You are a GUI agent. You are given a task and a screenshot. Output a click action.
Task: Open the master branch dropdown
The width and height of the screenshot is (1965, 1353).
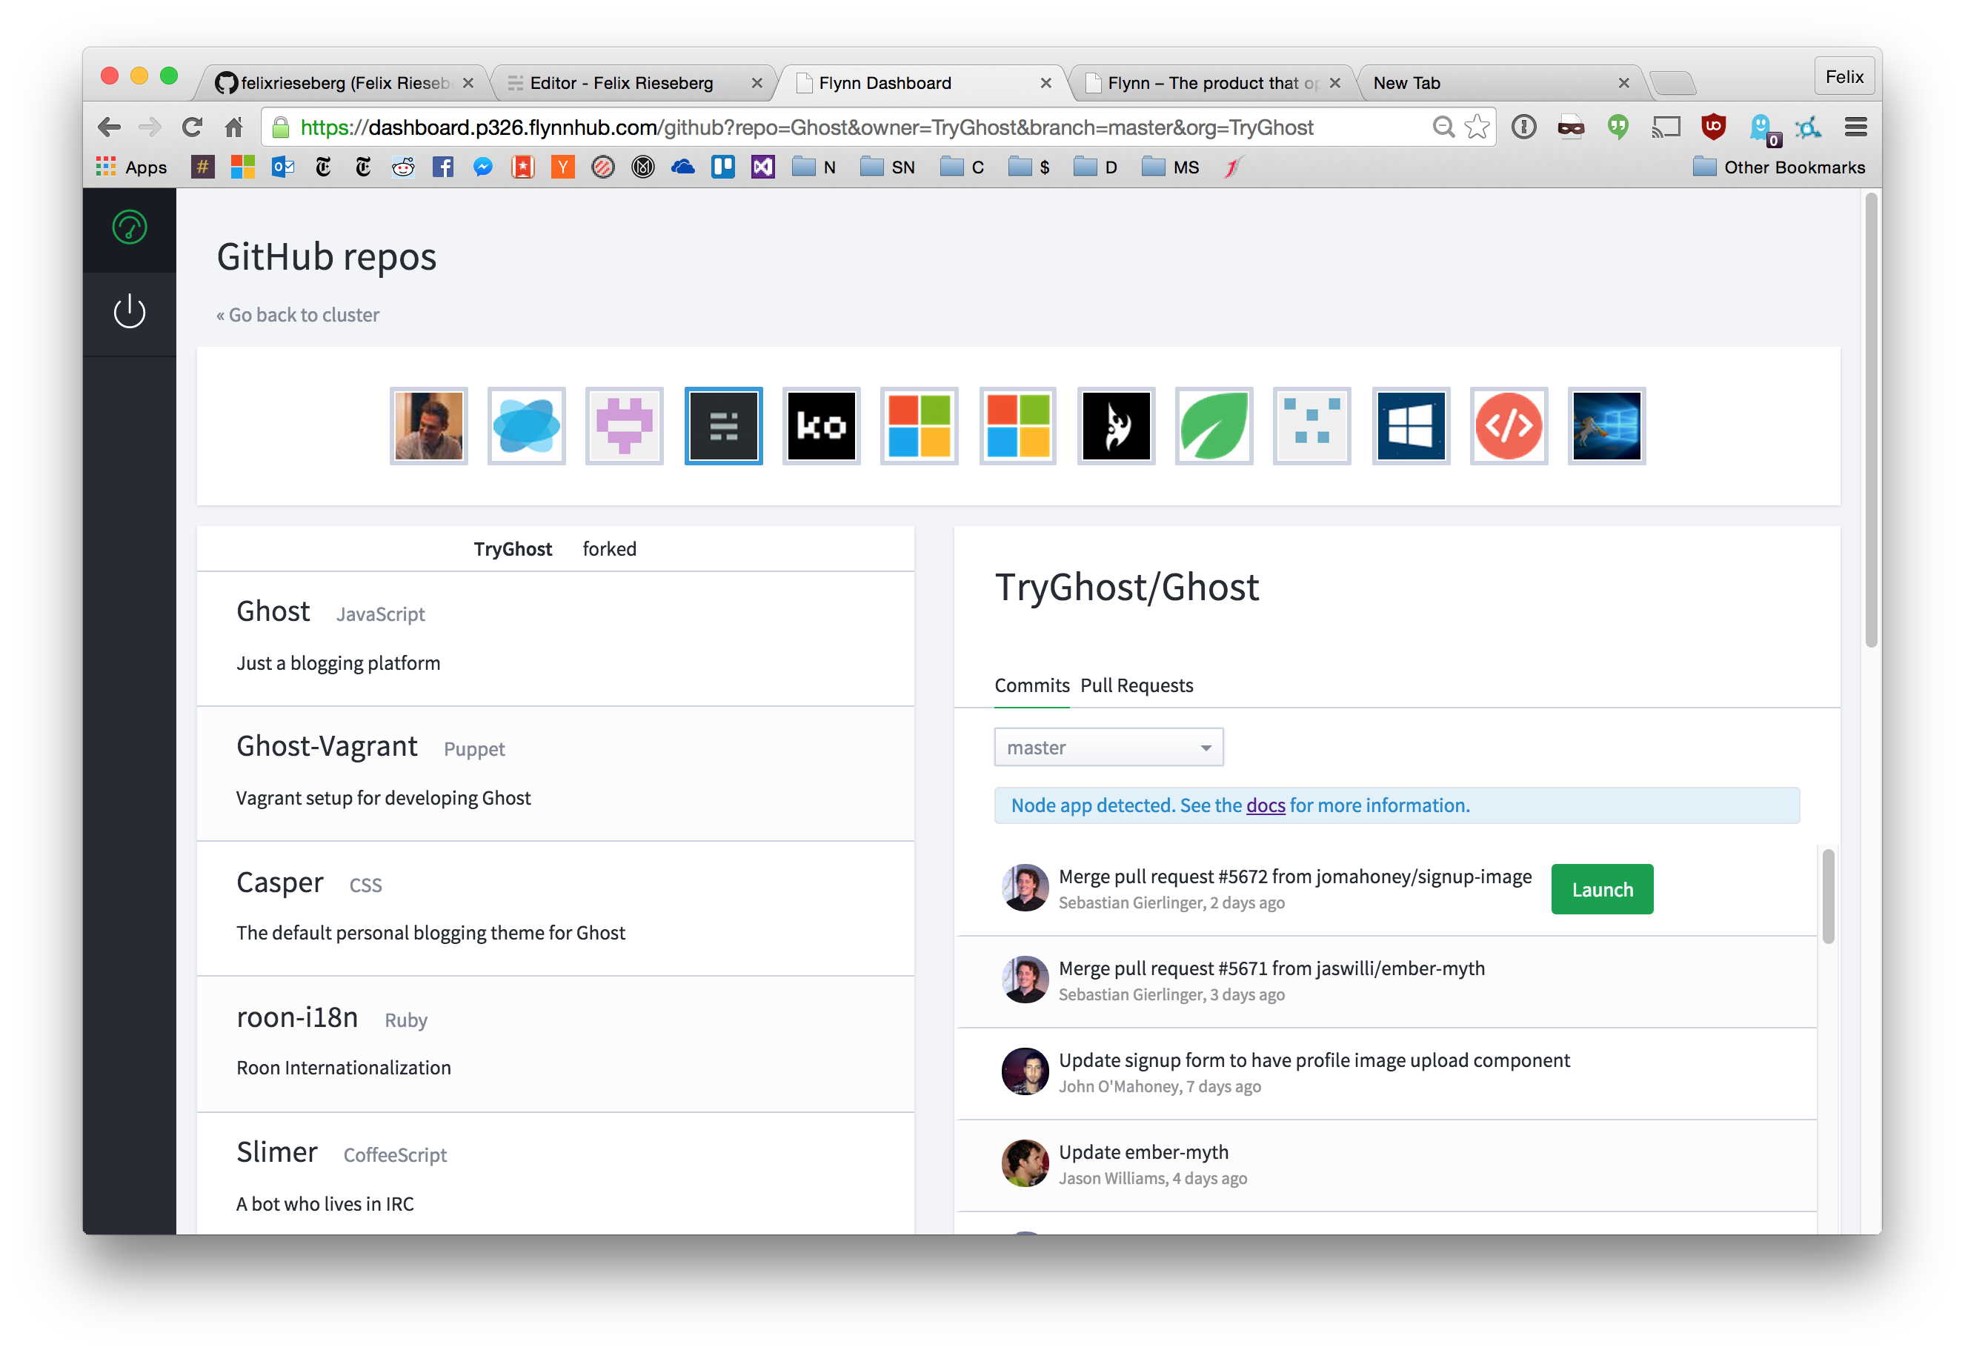click(x=1108, y=747)
